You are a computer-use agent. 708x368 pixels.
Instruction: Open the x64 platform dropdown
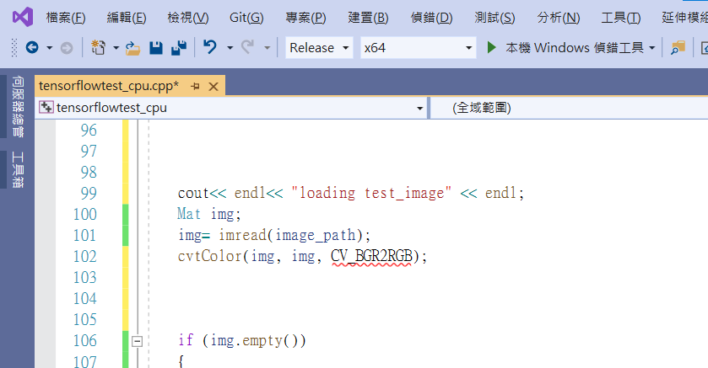(x=418, y=47)
